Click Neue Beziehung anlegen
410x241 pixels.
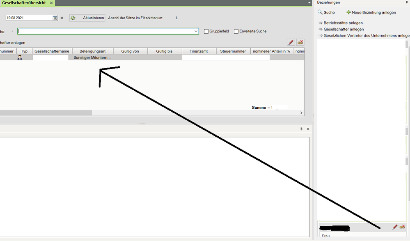pyautogui.click(x=371, y=12)
